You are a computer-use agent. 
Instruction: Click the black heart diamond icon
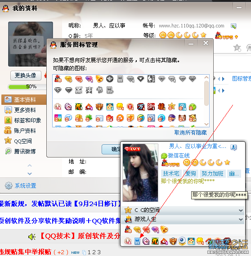pyautogui.click(x=140, y=79)
